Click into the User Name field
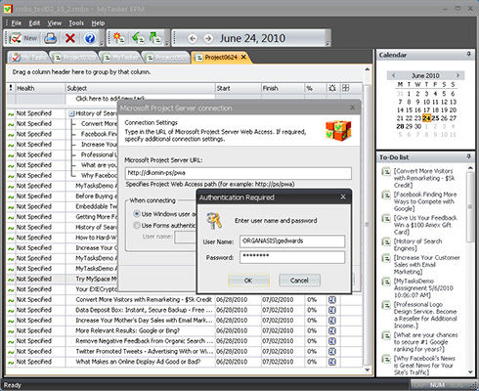The width and height of the screenshot is (479, 391). (x=292, y=241)
